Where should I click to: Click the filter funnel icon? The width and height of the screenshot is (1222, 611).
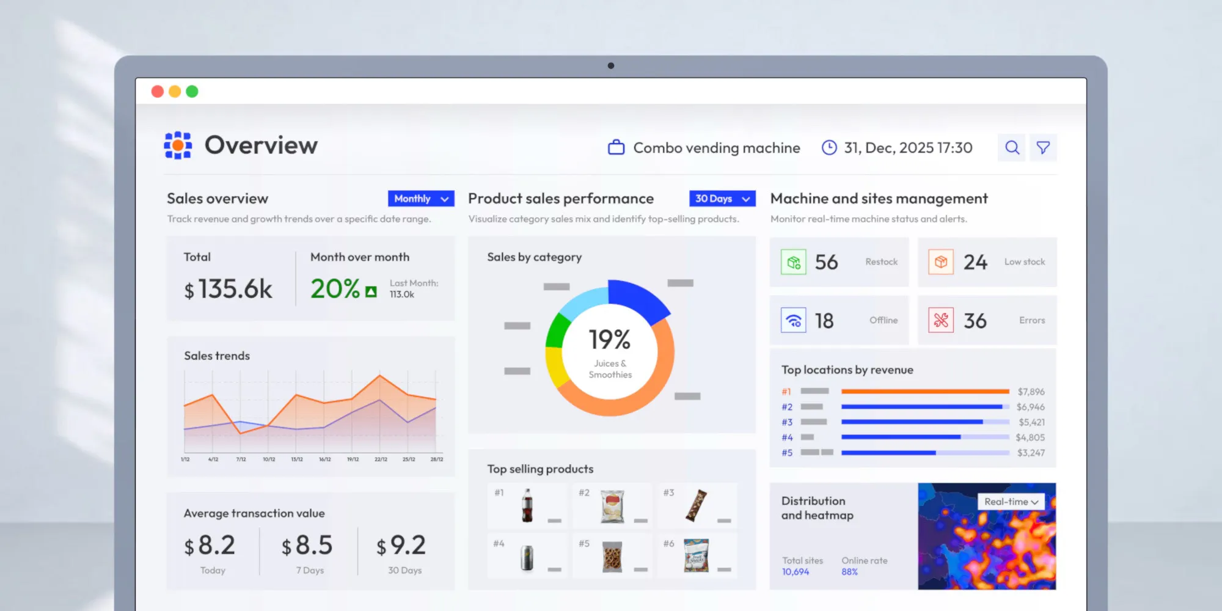coord(1044,147)
